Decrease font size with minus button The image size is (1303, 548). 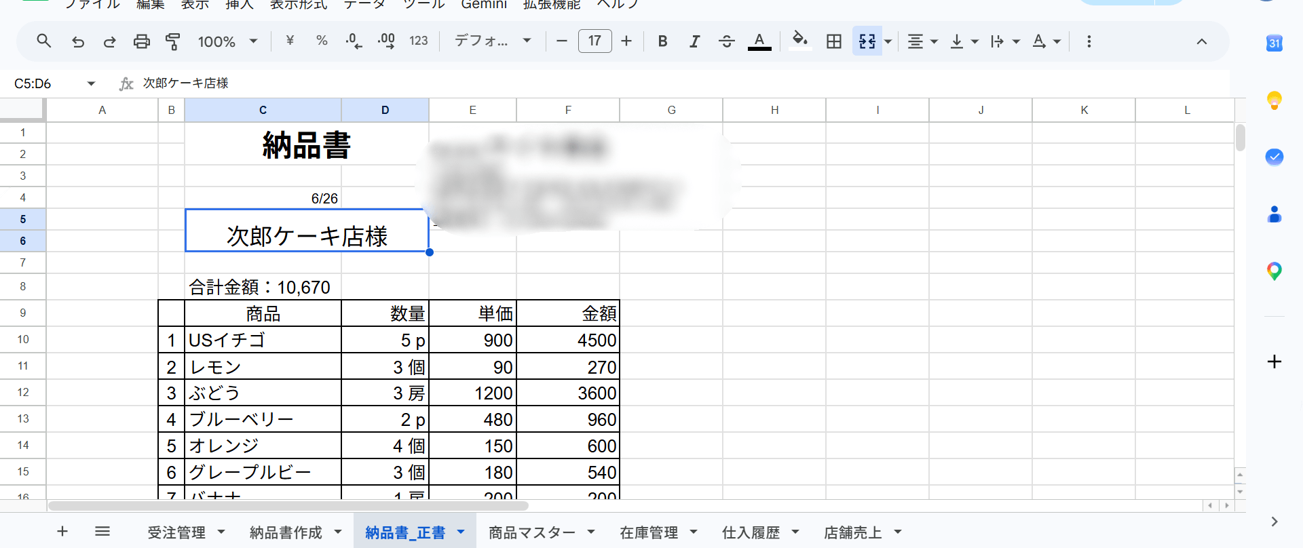click(x=561, y=41)
